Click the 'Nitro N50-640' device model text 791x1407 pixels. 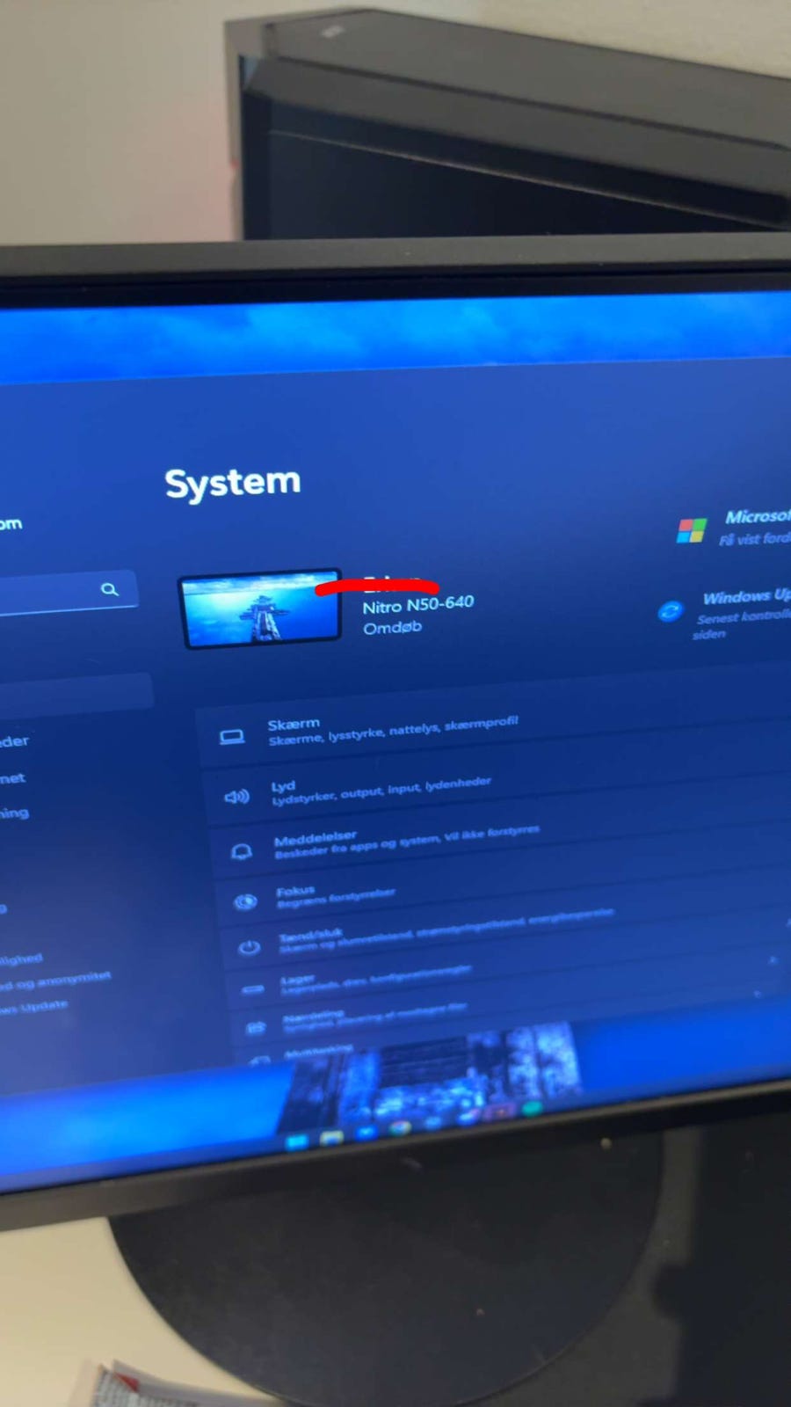coord(418,605)
